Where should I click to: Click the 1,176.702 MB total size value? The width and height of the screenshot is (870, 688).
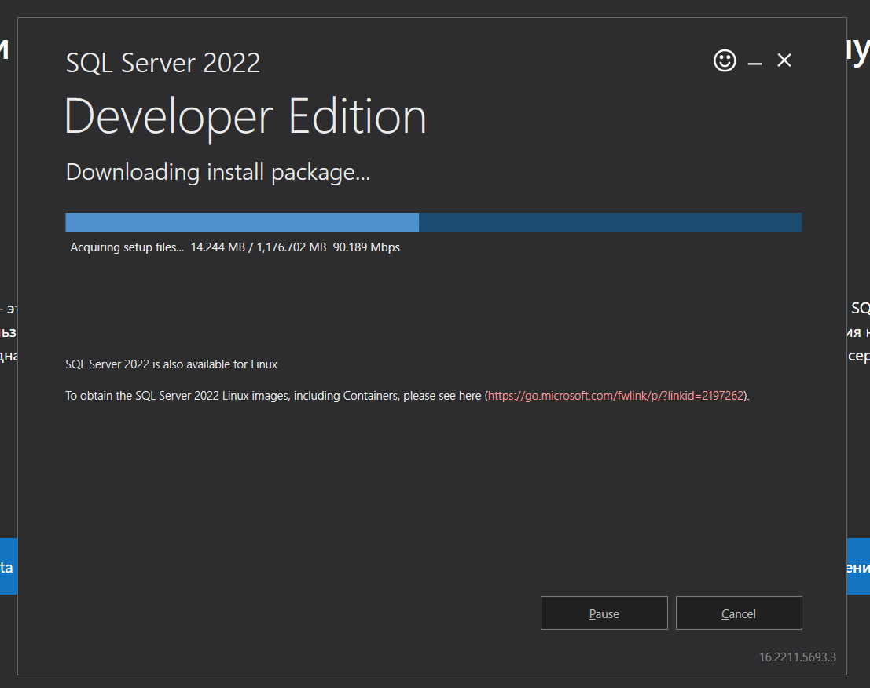point(292,247)
